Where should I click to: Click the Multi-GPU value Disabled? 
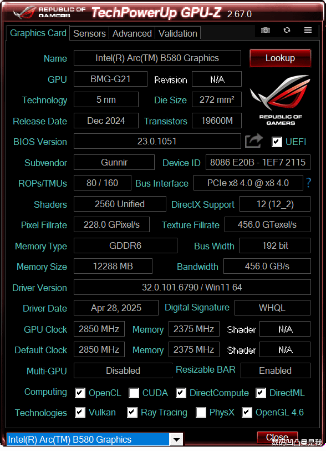[x=123, y=370]
